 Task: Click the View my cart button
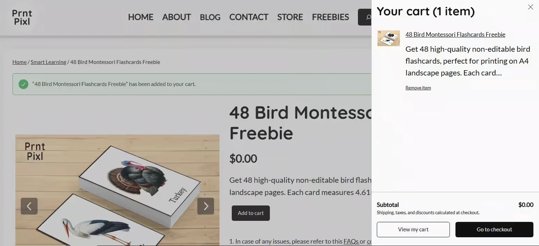coord(413,230)
